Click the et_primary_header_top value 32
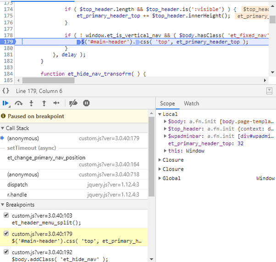This screenshot has width=276, height=262. tap(240, 143)
